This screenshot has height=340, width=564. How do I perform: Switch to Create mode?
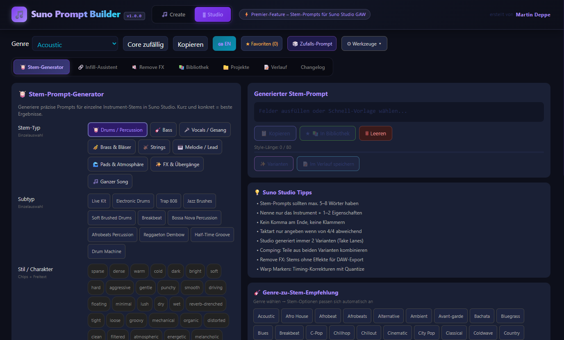click(173, 14)
